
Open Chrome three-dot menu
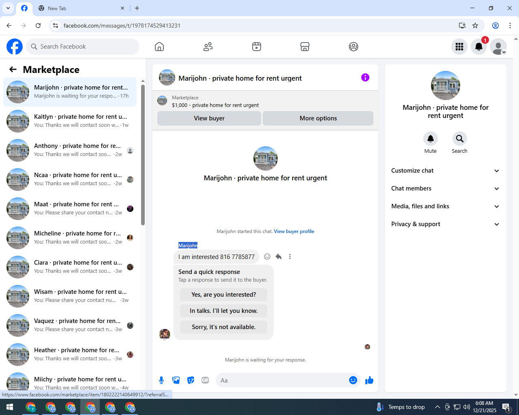pos(510,26)
